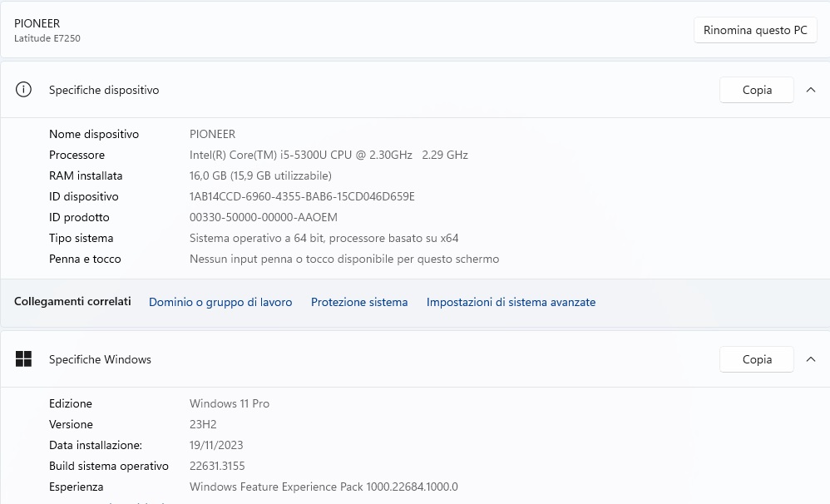
Task: Click the Rinomina questo PC button
Action: tap(755, 30)
